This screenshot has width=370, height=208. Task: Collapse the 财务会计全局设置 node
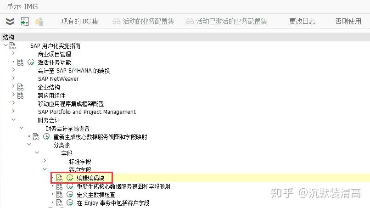[21, 128]
